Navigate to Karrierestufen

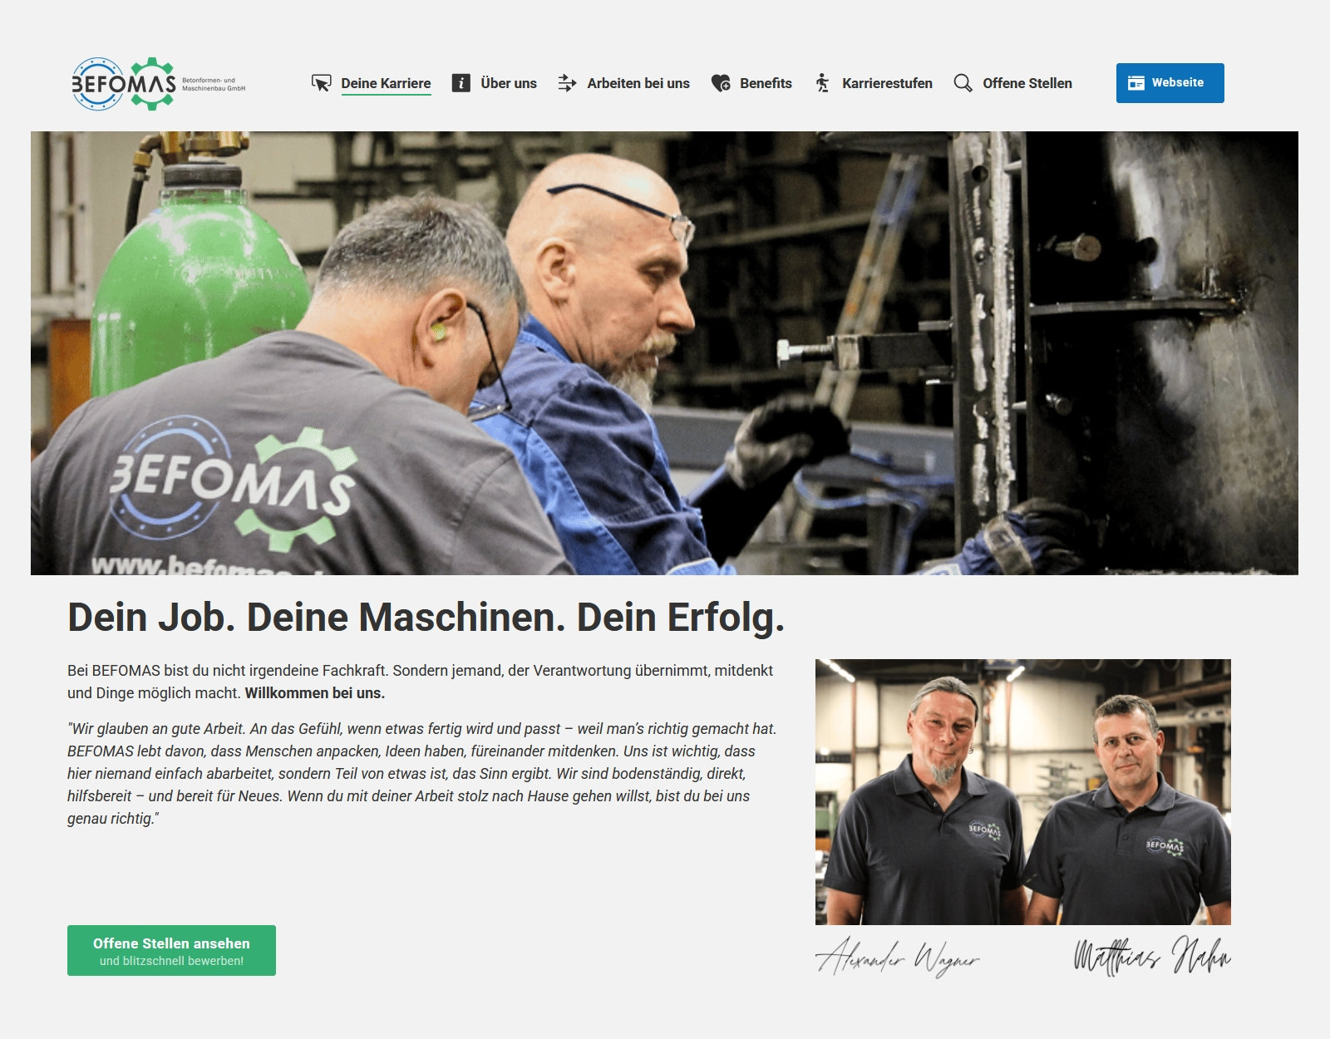(x=887, y=83)
